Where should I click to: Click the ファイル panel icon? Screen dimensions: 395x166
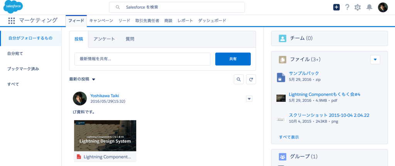pyautogui.click(x=282, y=60)
